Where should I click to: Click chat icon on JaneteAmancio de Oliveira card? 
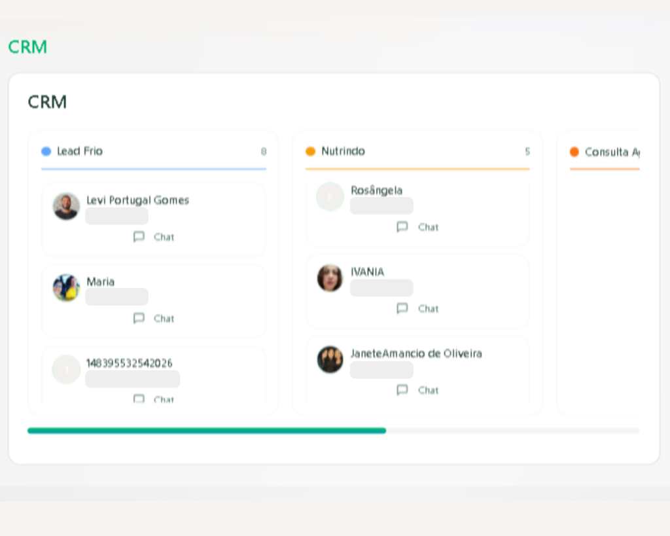(x=402, y=390)
